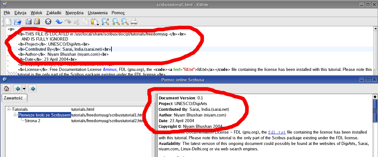This screenshot has height=157, width=378.
Task: Collapse Pierwsze kroki ze Scribusem node
Action: pyautogui.click(x=16, y=115)
